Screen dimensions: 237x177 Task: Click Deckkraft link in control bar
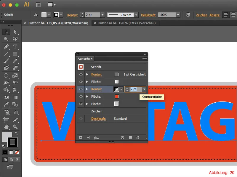click(x=148, y=15)
